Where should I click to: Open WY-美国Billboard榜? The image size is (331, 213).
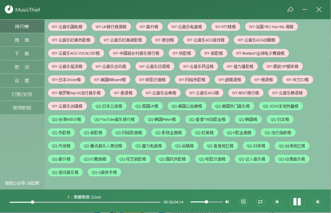point(110,80)
